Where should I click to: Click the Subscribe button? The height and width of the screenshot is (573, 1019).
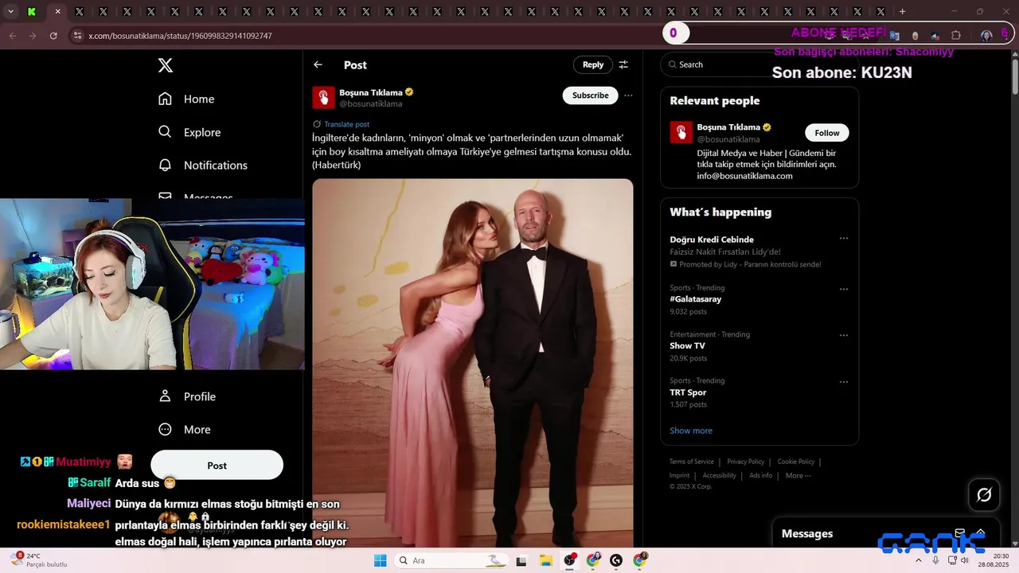point(590,95)
